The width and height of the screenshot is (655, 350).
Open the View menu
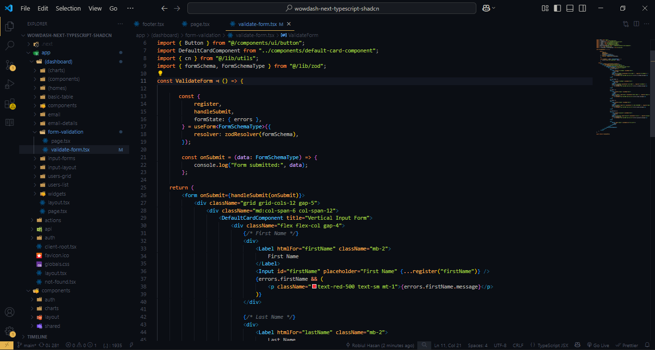[x=95, y=8]
